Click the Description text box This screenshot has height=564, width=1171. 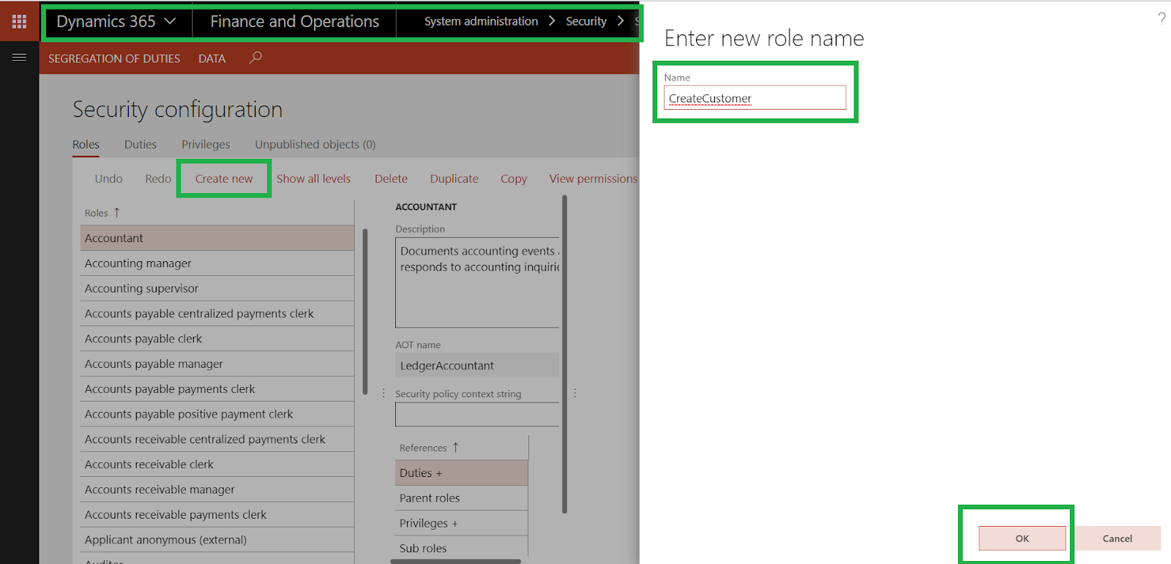[x=477, y=282]
